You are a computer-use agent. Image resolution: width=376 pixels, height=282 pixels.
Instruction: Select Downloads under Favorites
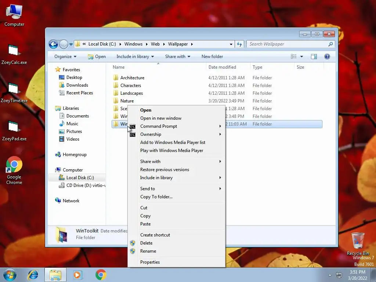point(77,85)
